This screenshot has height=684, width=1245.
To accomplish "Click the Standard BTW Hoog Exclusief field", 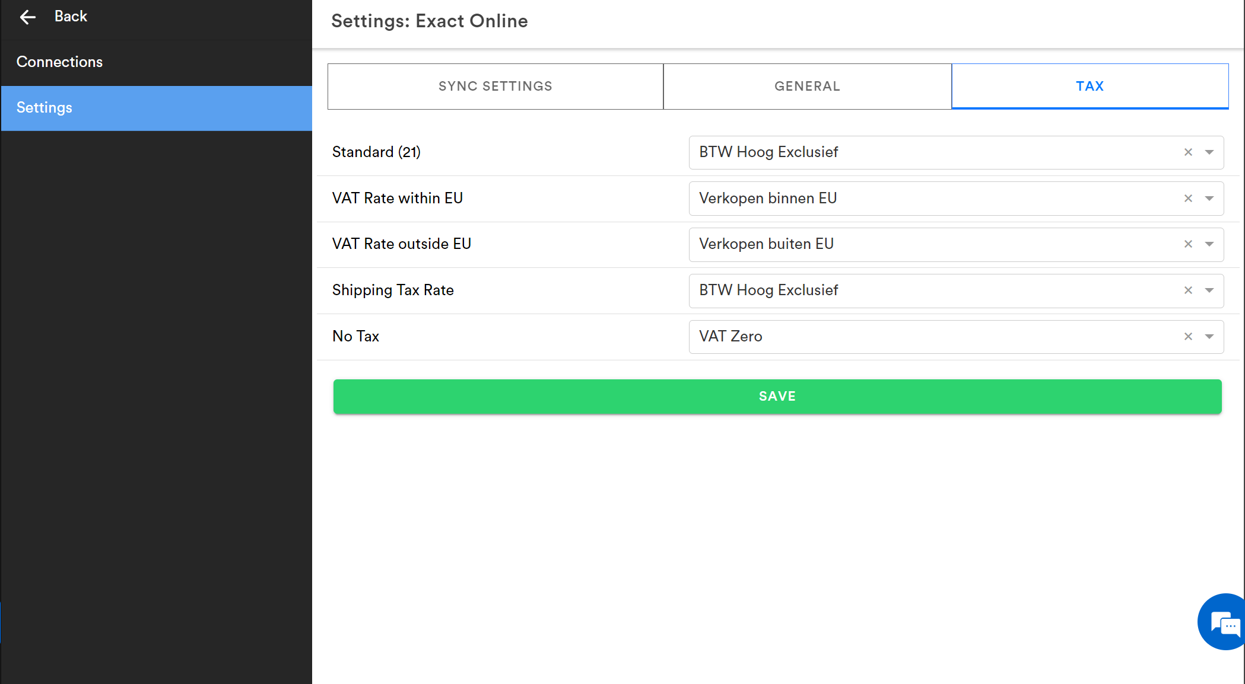I will tap(956, 152).
